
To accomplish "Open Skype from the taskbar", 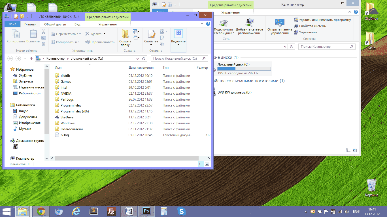I will click(181, 211).
